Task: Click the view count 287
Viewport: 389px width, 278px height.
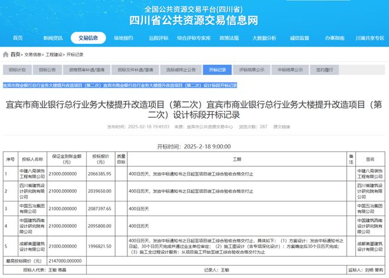Action: tap(263, 127)
